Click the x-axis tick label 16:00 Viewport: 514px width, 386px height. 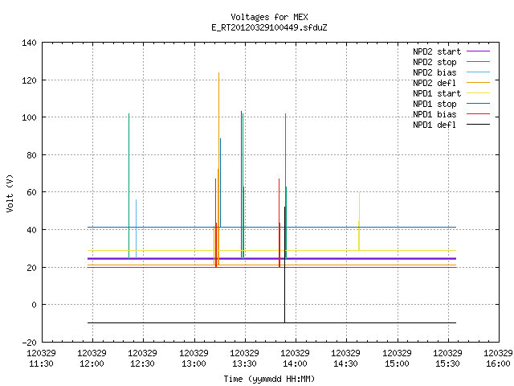pyautogui.click(x=498, y=363)
